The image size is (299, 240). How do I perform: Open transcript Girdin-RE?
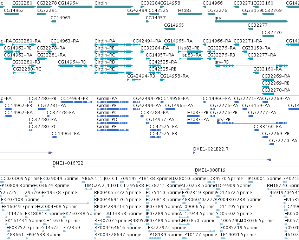tap(105, 69)
